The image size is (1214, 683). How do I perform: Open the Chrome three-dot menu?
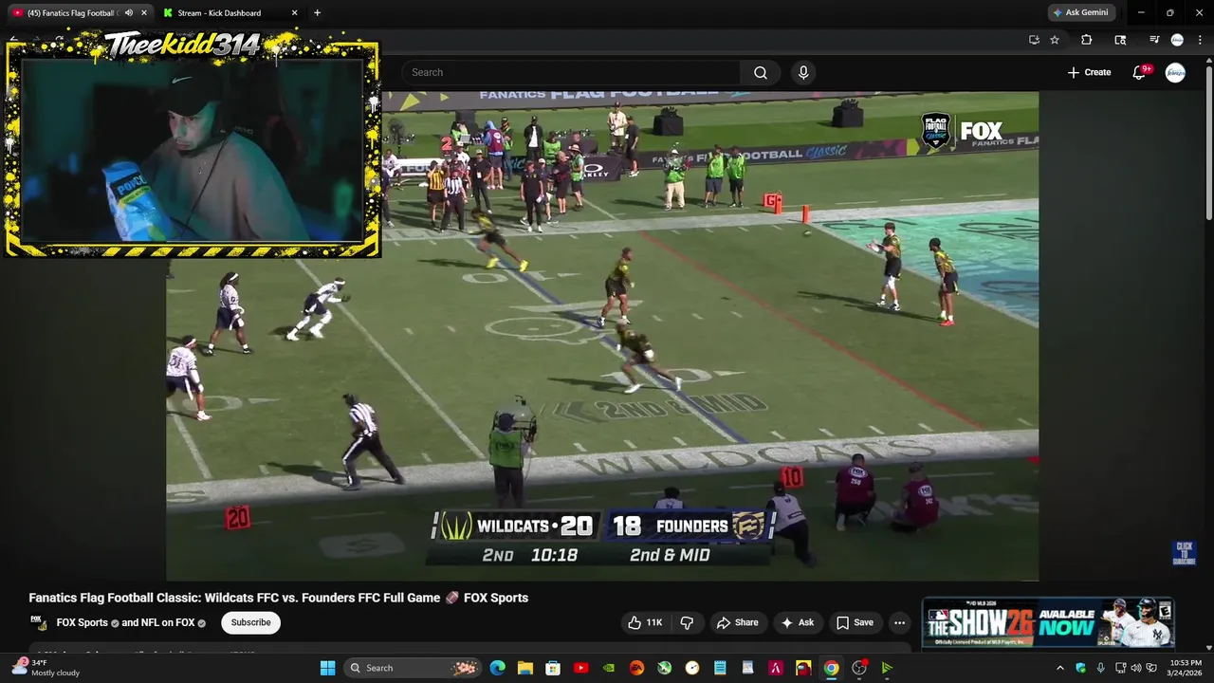1200,40
